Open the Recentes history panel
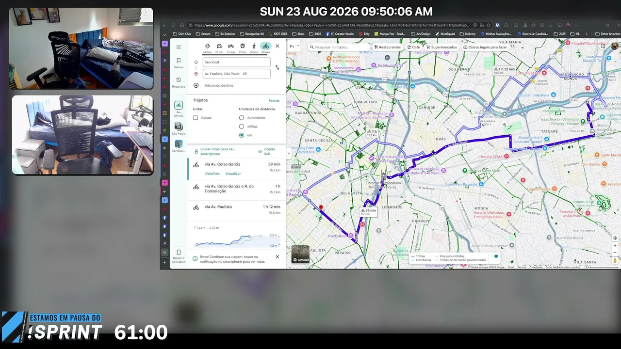 coord(179,82)
